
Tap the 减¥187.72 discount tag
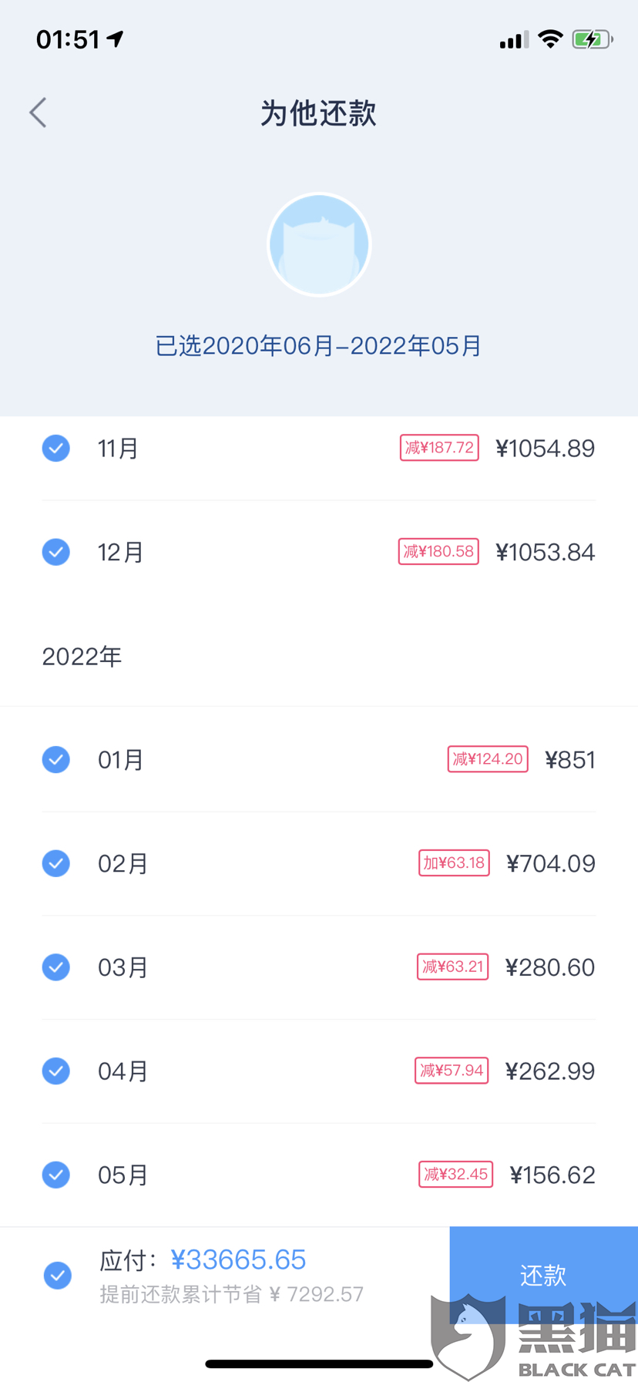point(439,448)
